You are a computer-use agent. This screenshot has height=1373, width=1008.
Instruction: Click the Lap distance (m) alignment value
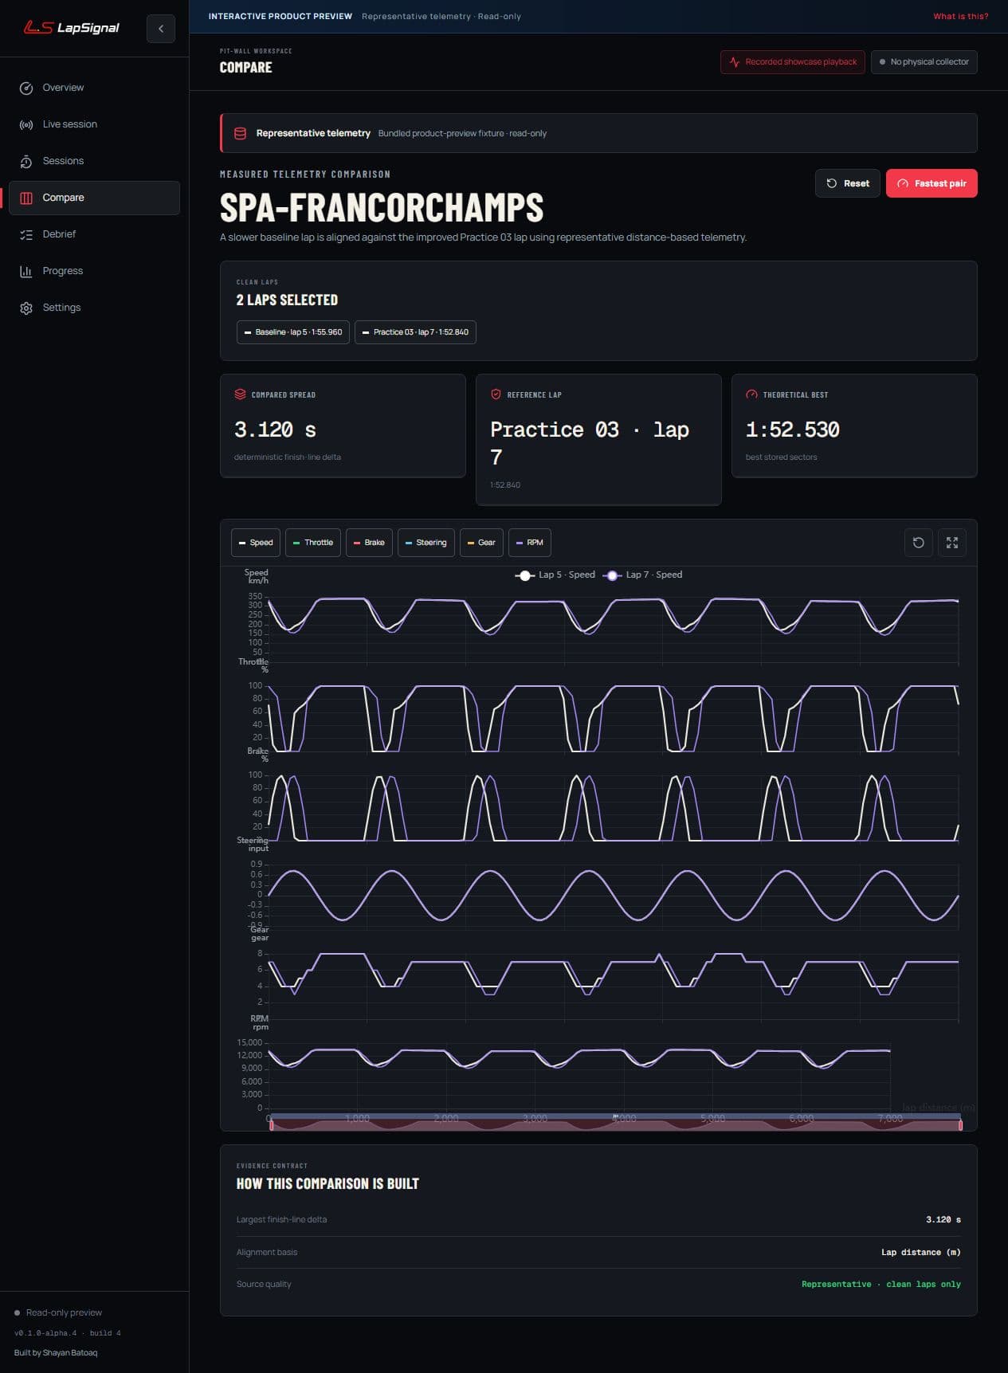pyautogui.click(x=920, y=1253)
